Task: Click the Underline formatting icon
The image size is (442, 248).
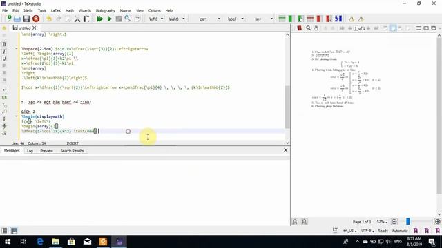Action: [4, 59]
